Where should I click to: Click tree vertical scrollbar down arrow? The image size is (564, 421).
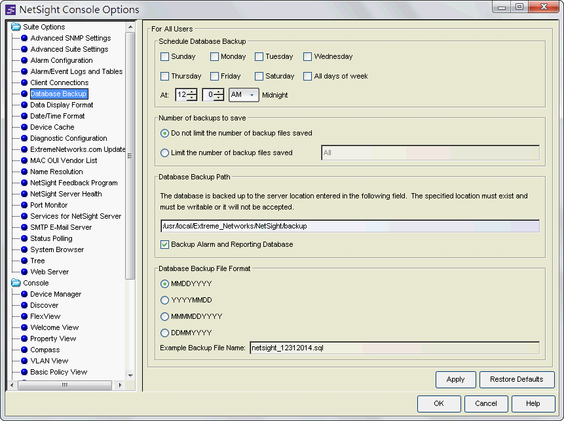pyautogui.click(x=130, y=375)
